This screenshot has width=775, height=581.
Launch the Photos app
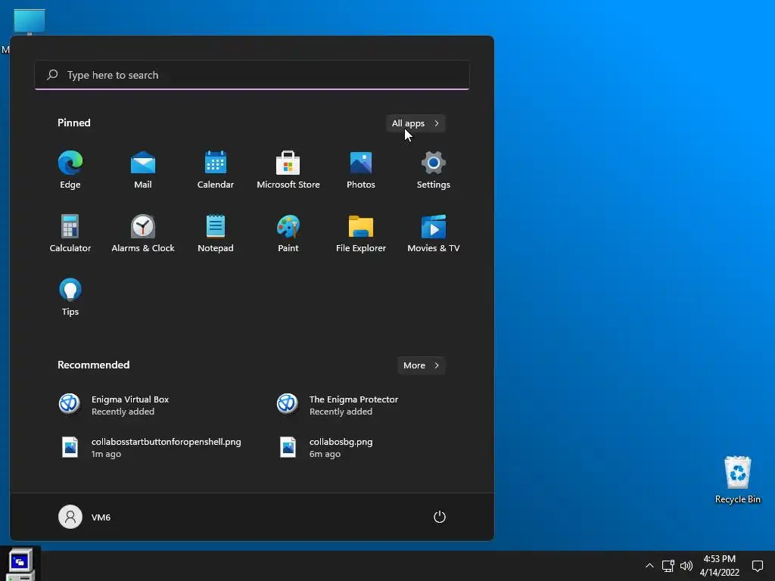(x=361, y=170)
